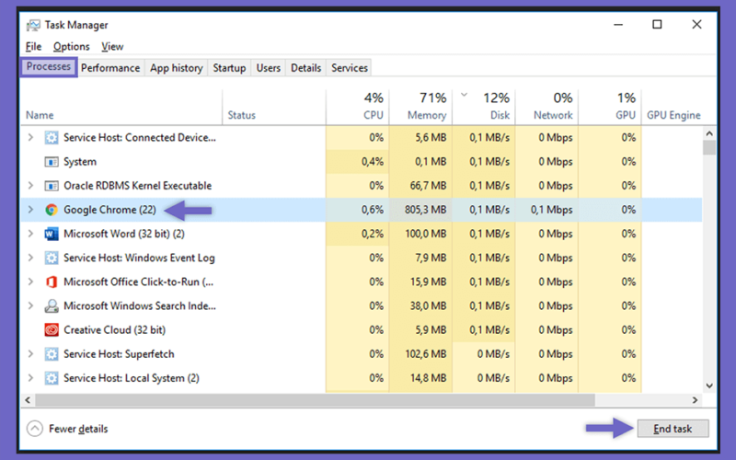736x460 pixels.
Task: Click the vertical scrollbar thumb
Action: (x=709, y=147)
